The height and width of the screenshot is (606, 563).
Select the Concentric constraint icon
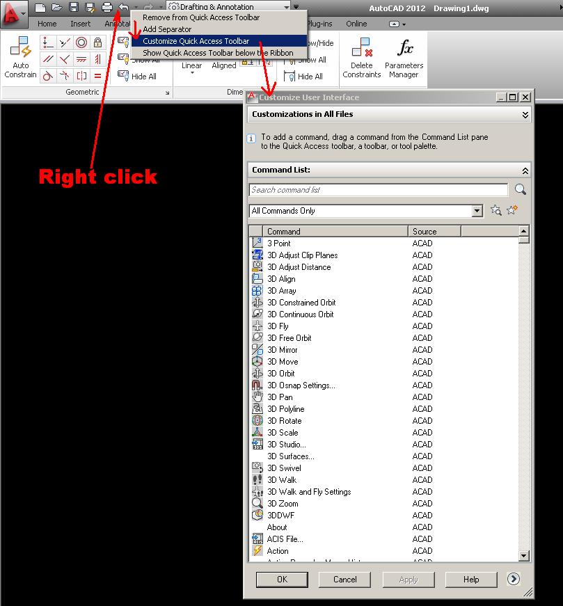81,42
